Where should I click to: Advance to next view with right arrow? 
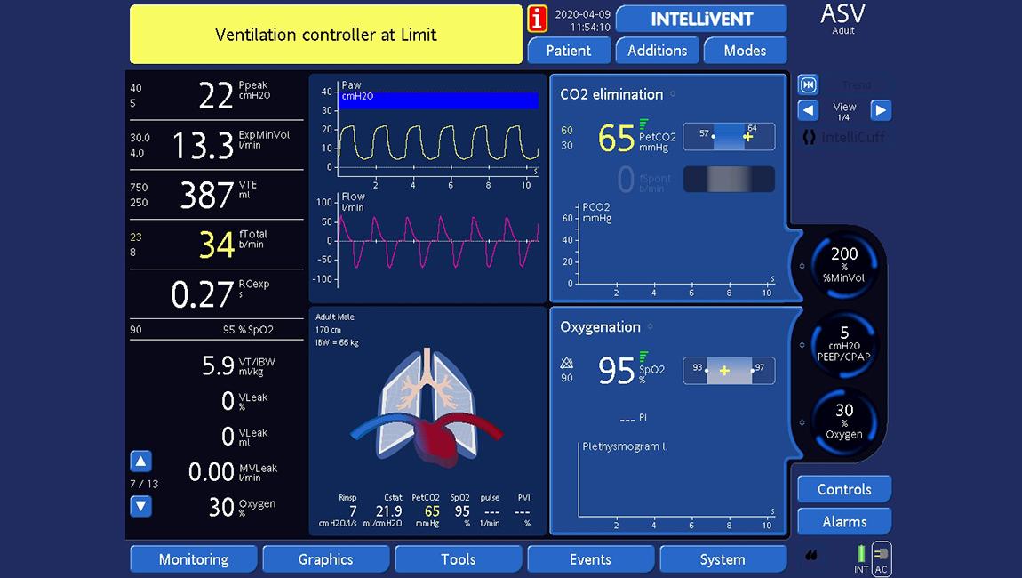(x=880, y=110)
